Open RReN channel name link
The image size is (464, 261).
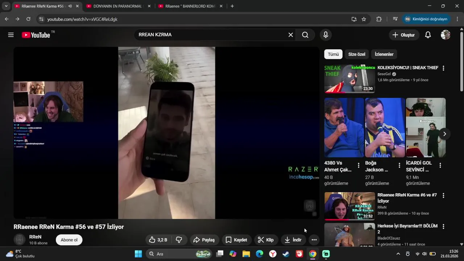tap(35, 237)
